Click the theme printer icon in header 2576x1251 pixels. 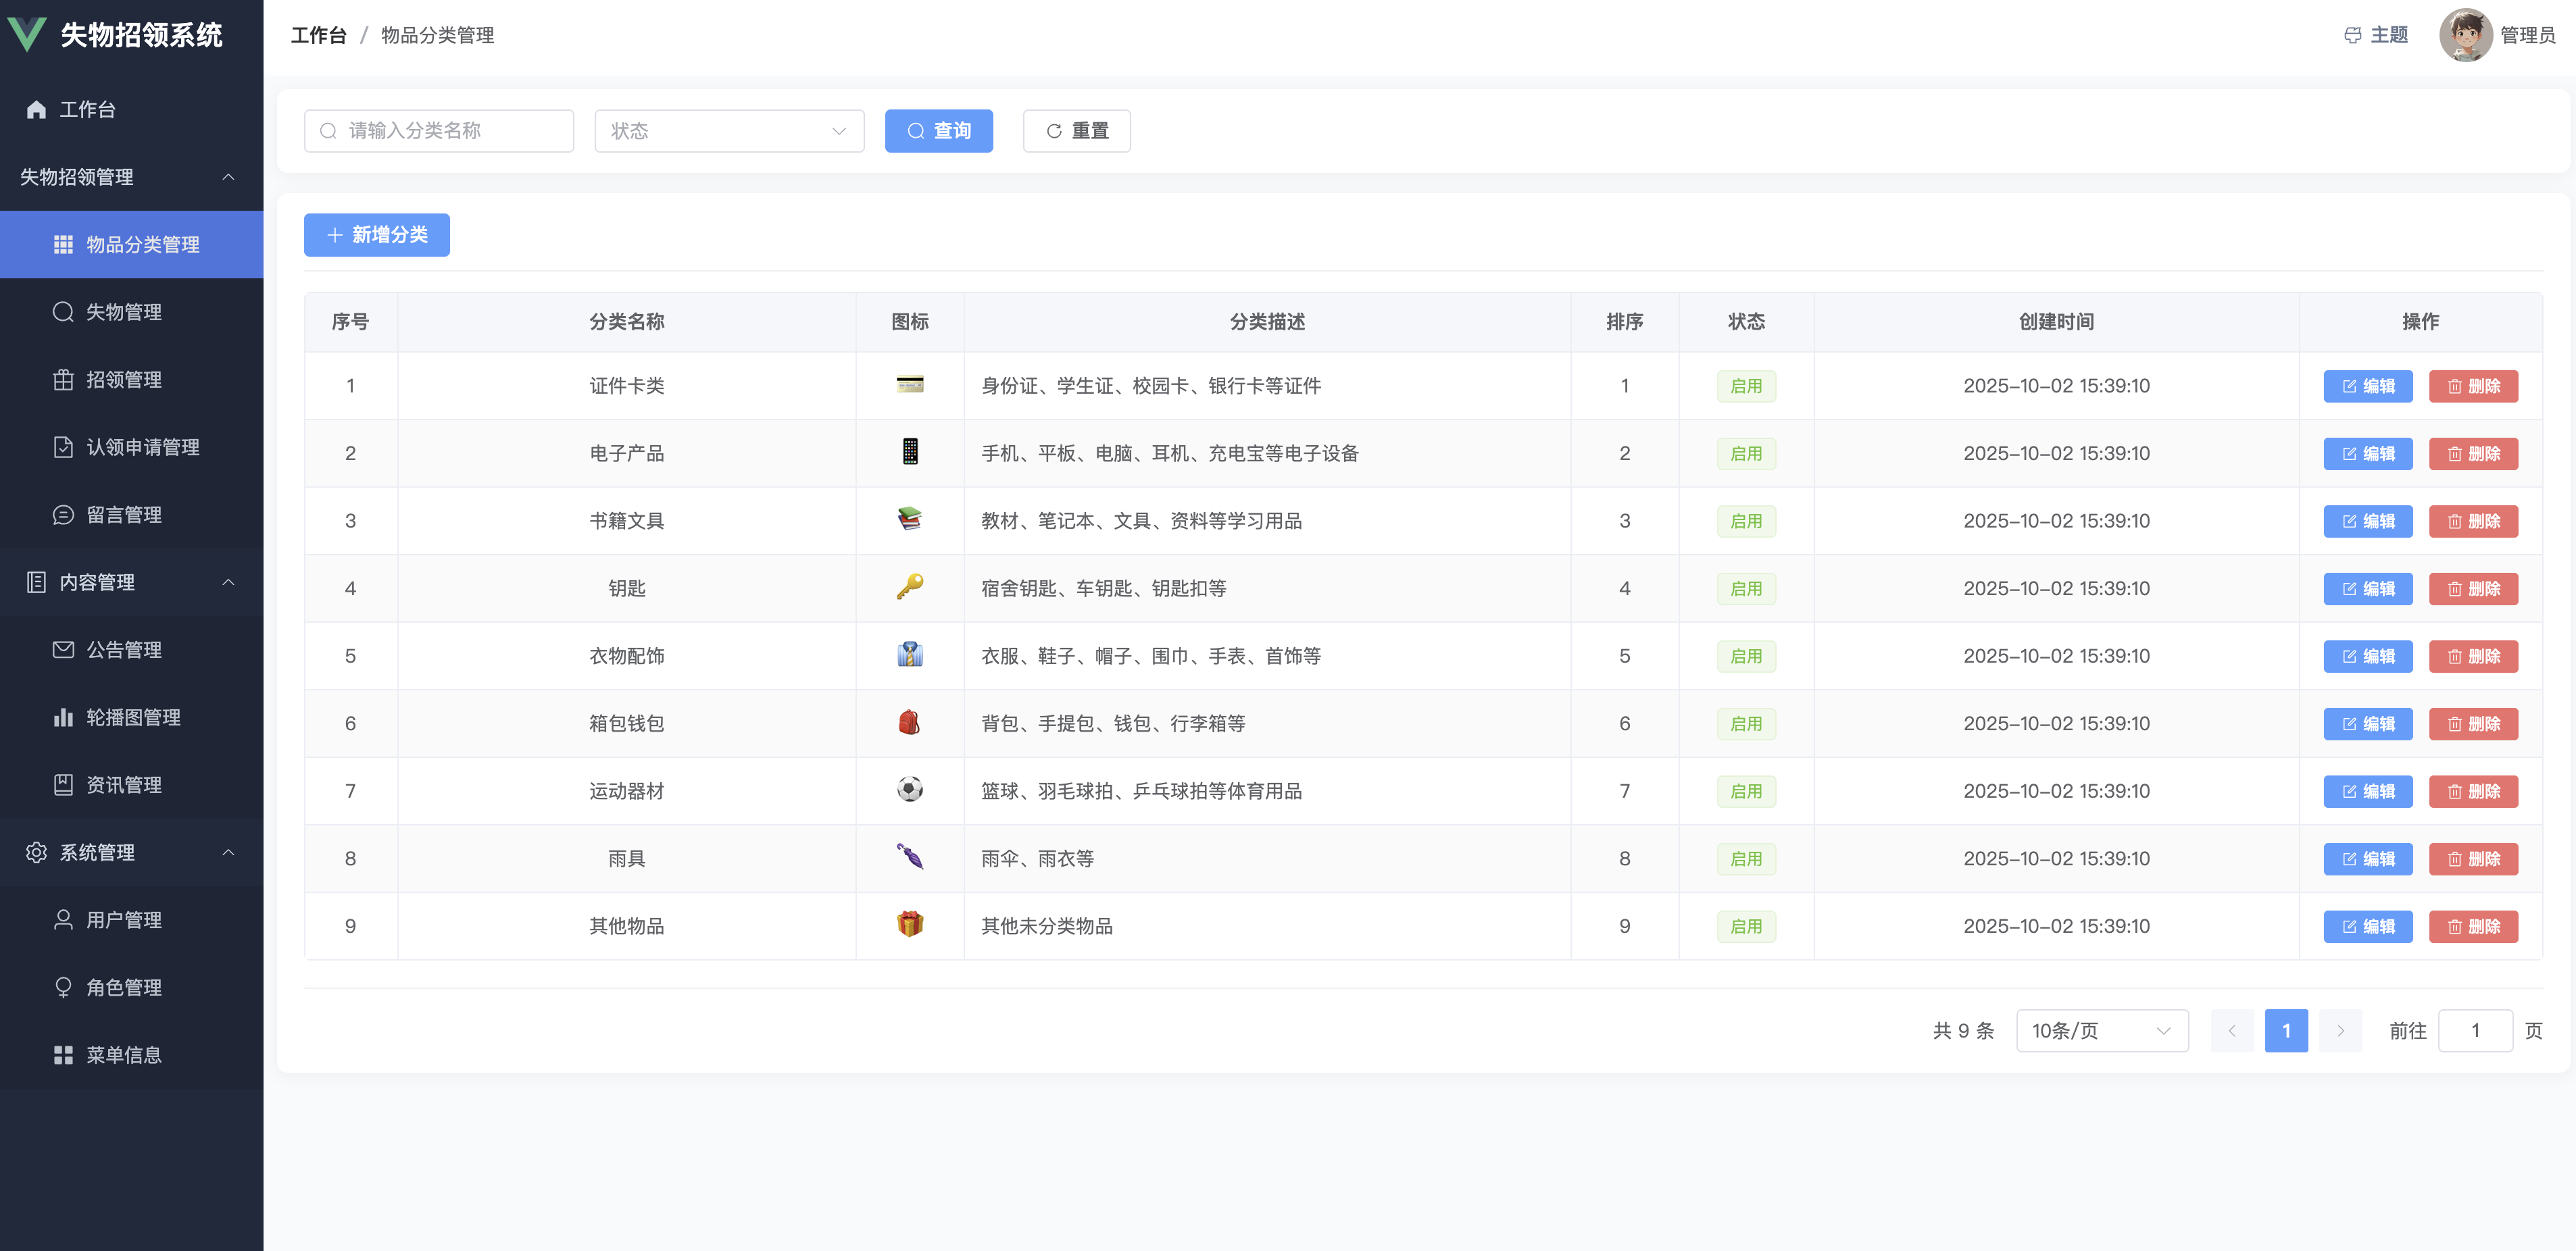2352,36
